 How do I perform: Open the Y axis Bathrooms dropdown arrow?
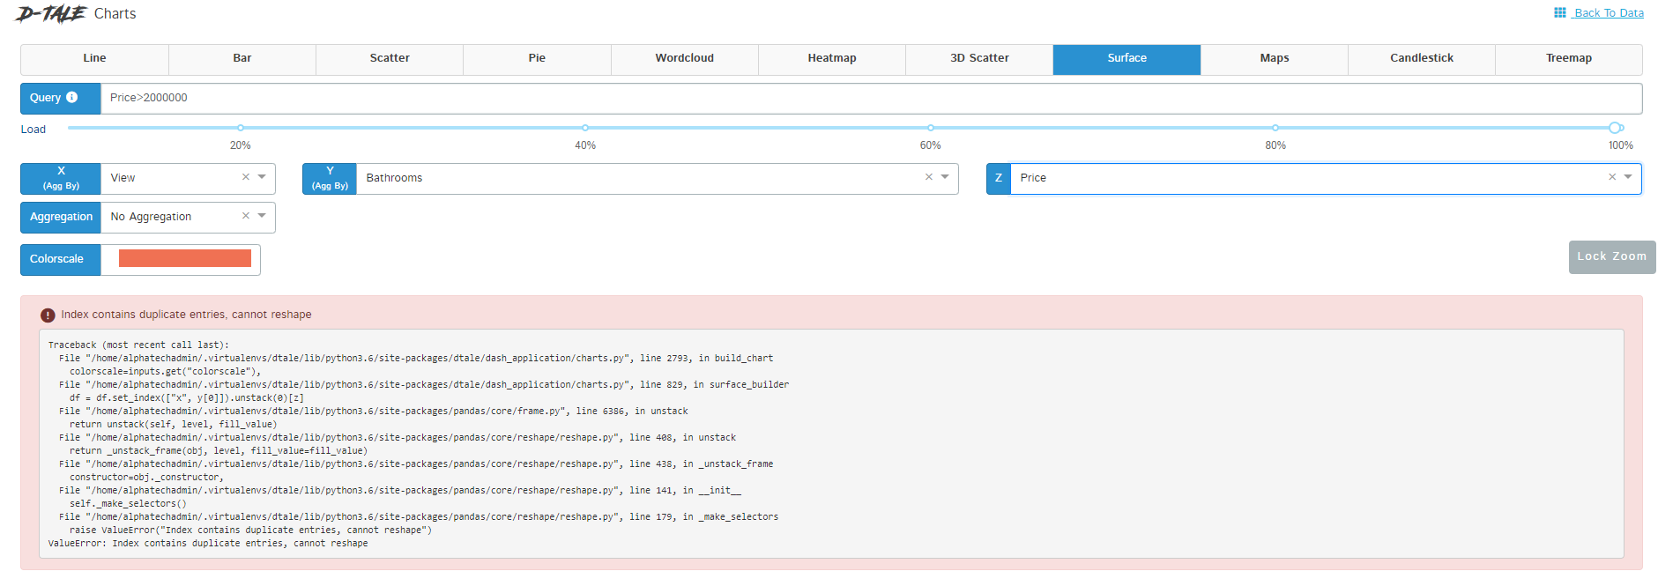945,177
